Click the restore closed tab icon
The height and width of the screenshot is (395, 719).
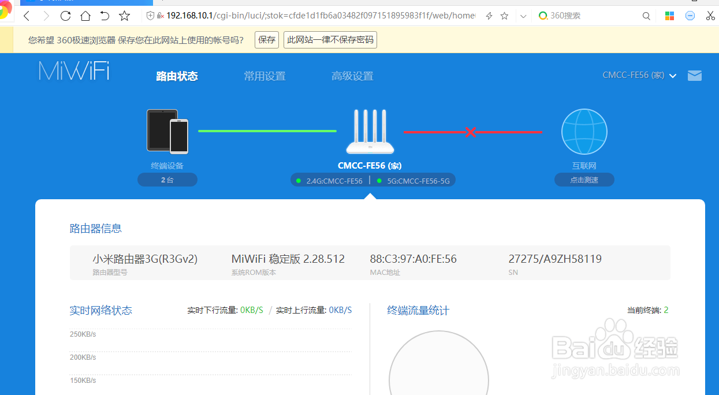tap(105, 16)
